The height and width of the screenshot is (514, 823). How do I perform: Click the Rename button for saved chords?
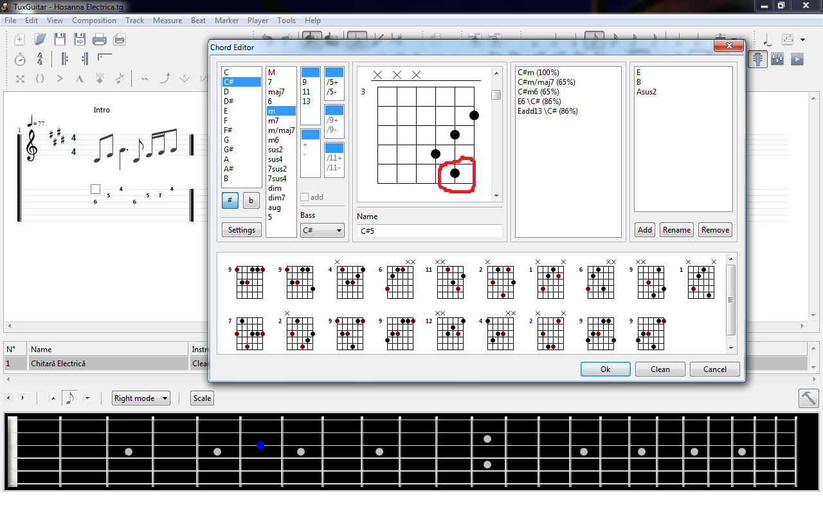coord(676,230)
